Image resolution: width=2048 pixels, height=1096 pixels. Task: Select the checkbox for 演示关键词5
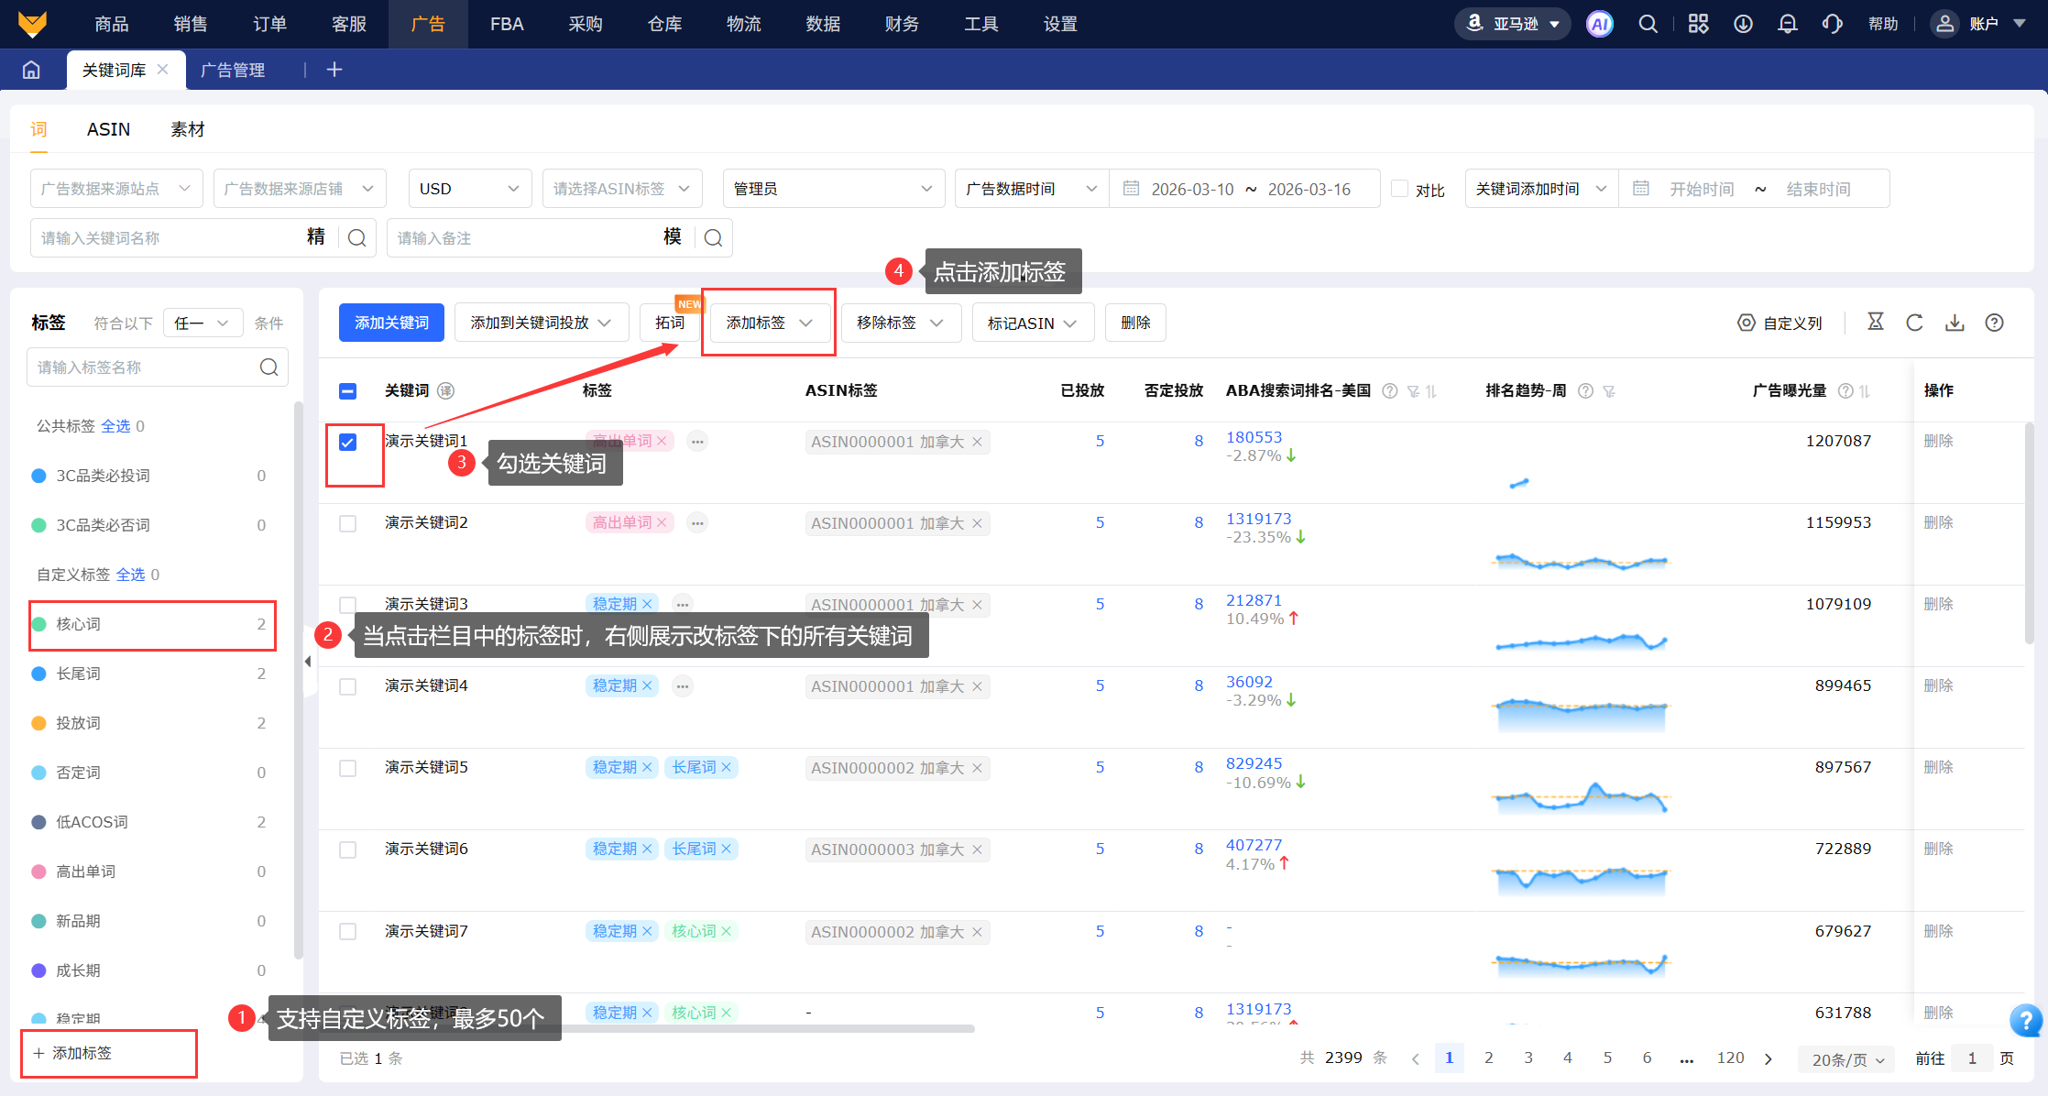coord(347,768)
